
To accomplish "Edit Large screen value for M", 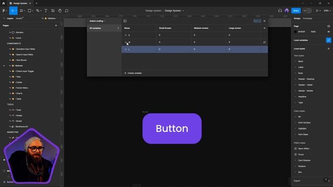I will 243,42.
